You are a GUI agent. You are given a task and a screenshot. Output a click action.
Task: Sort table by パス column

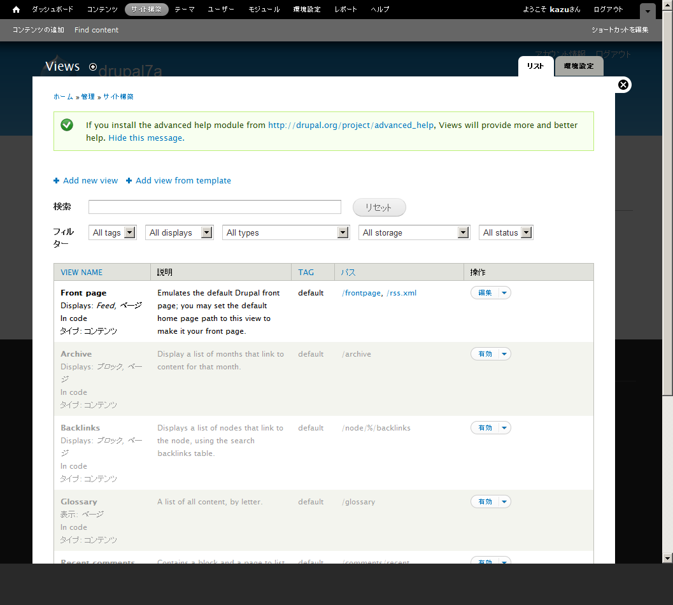coord(348,272)
